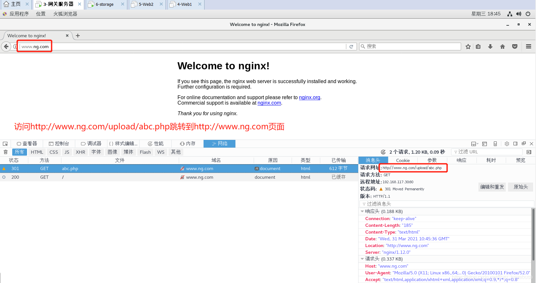
Task: Filter requests by WS
Action: pyautogui.click(x=161, y=152)
